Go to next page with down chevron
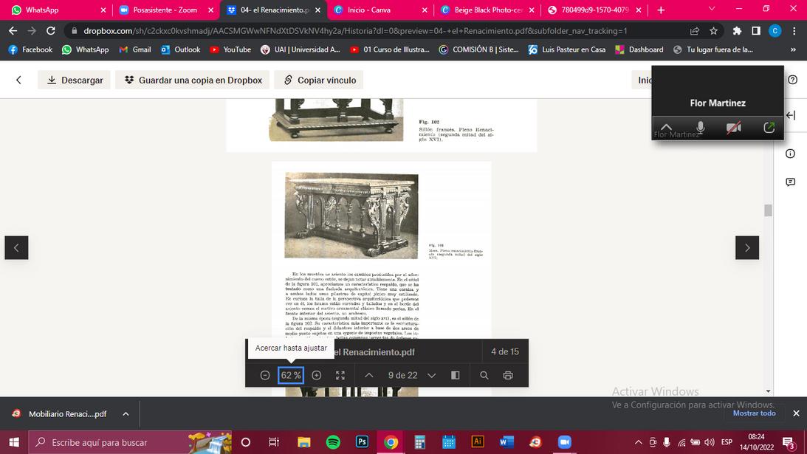The width and height of the screenshot is (807, 454). click(x=432, y=375)
